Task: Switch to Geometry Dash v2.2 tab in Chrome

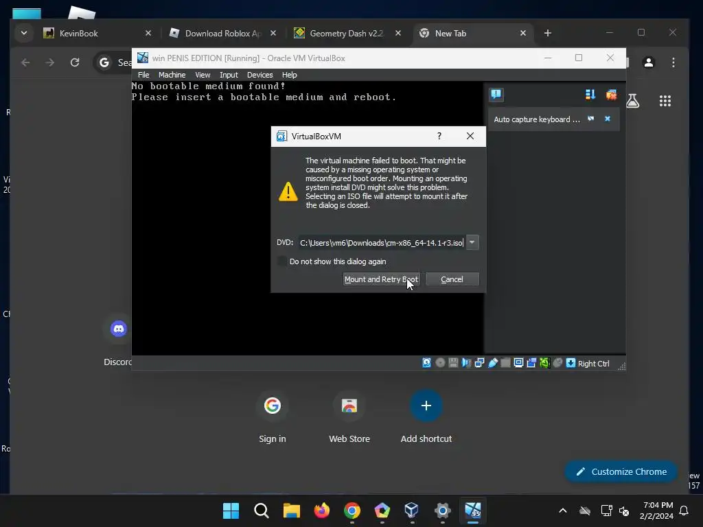Action: [x=347, y=33]
